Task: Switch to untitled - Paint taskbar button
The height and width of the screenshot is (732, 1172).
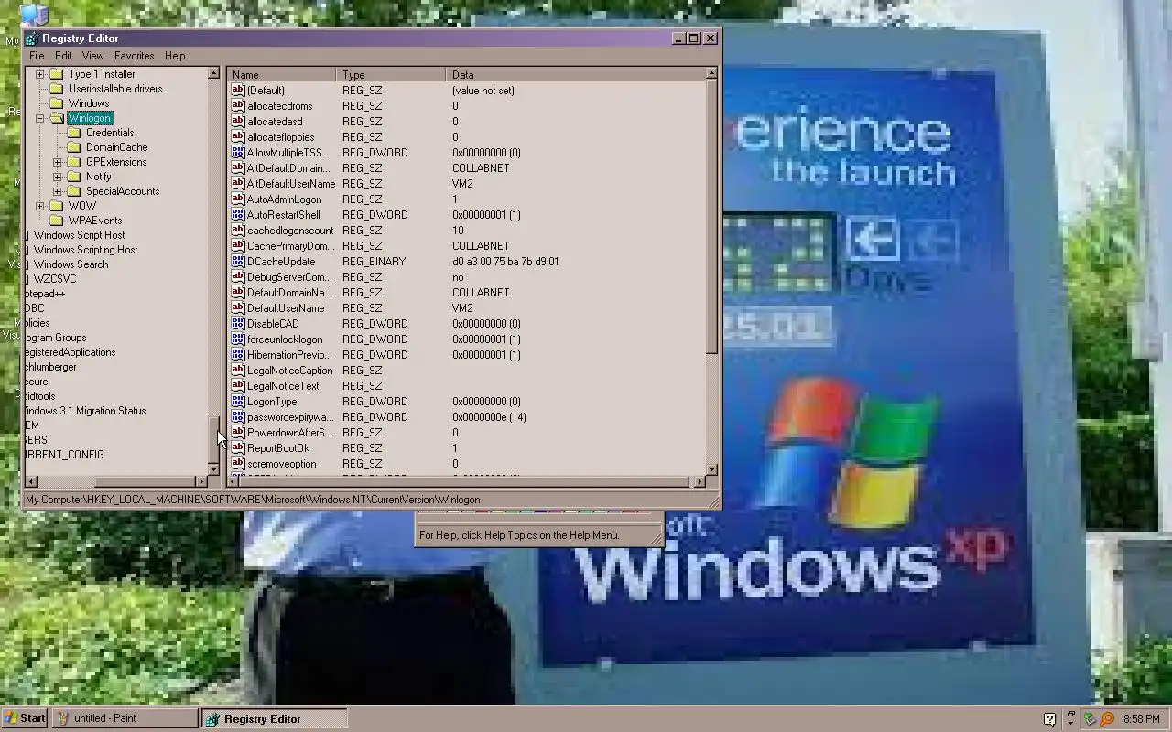Action: click(124, 718)
